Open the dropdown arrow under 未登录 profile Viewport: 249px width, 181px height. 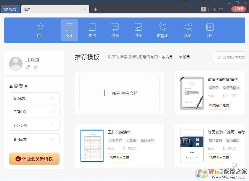pyautogui.click(x=35, y=67)
